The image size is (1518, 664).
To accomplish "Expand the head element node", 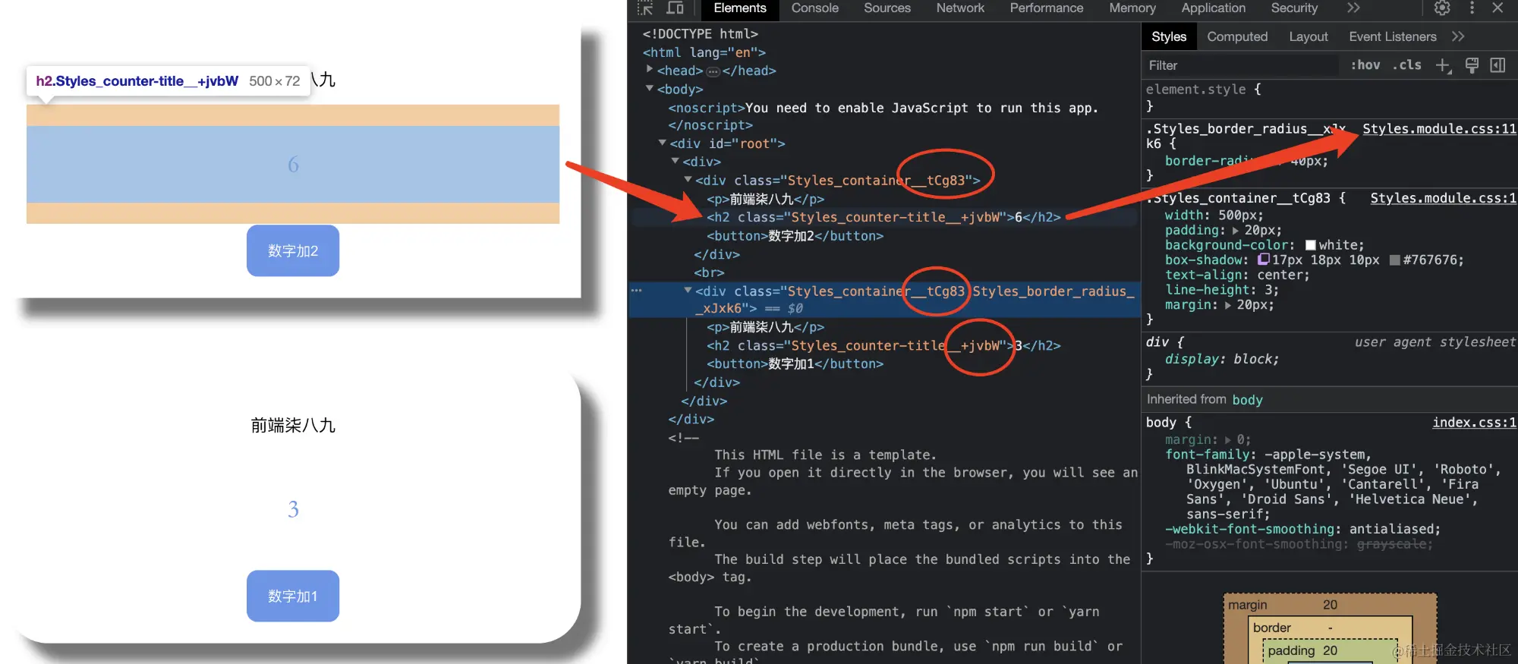I will pos(650,69).
